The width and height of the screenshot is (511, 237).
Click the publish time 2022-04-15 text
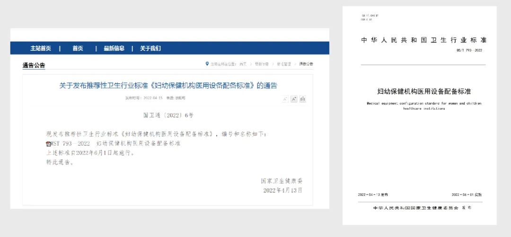(144, 98)
